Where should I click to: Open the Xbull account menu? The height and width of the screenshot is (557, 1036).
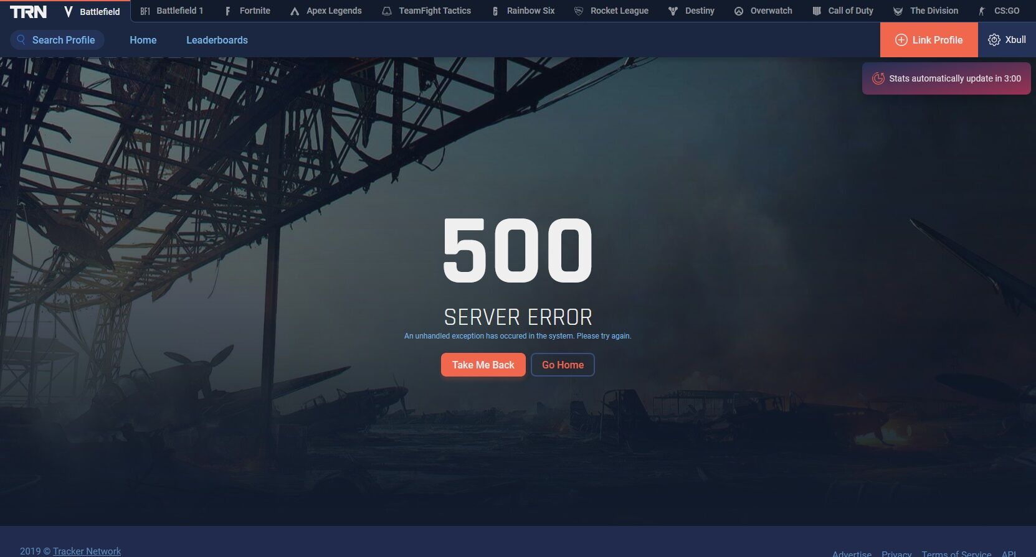(x=1007, y=40)
